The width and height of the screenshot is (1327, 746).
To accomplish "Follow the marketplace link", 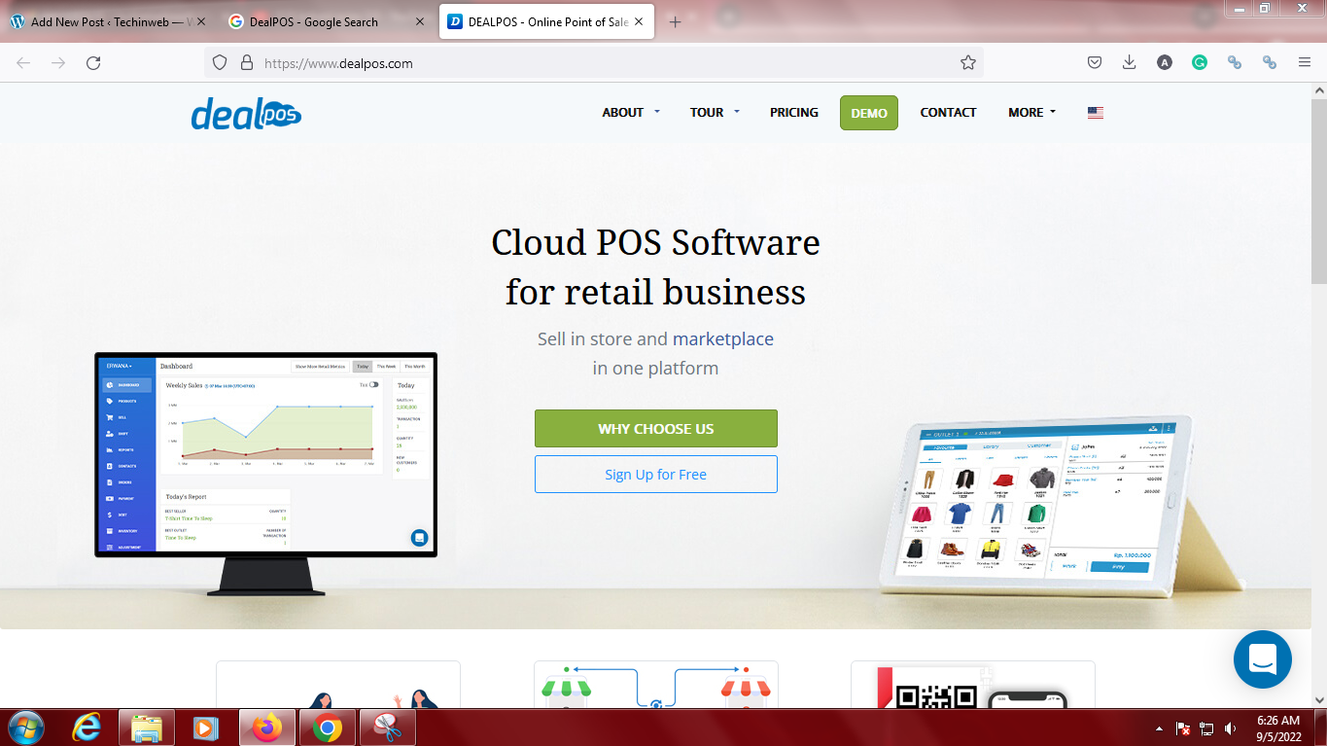I will tap(723, 338).
